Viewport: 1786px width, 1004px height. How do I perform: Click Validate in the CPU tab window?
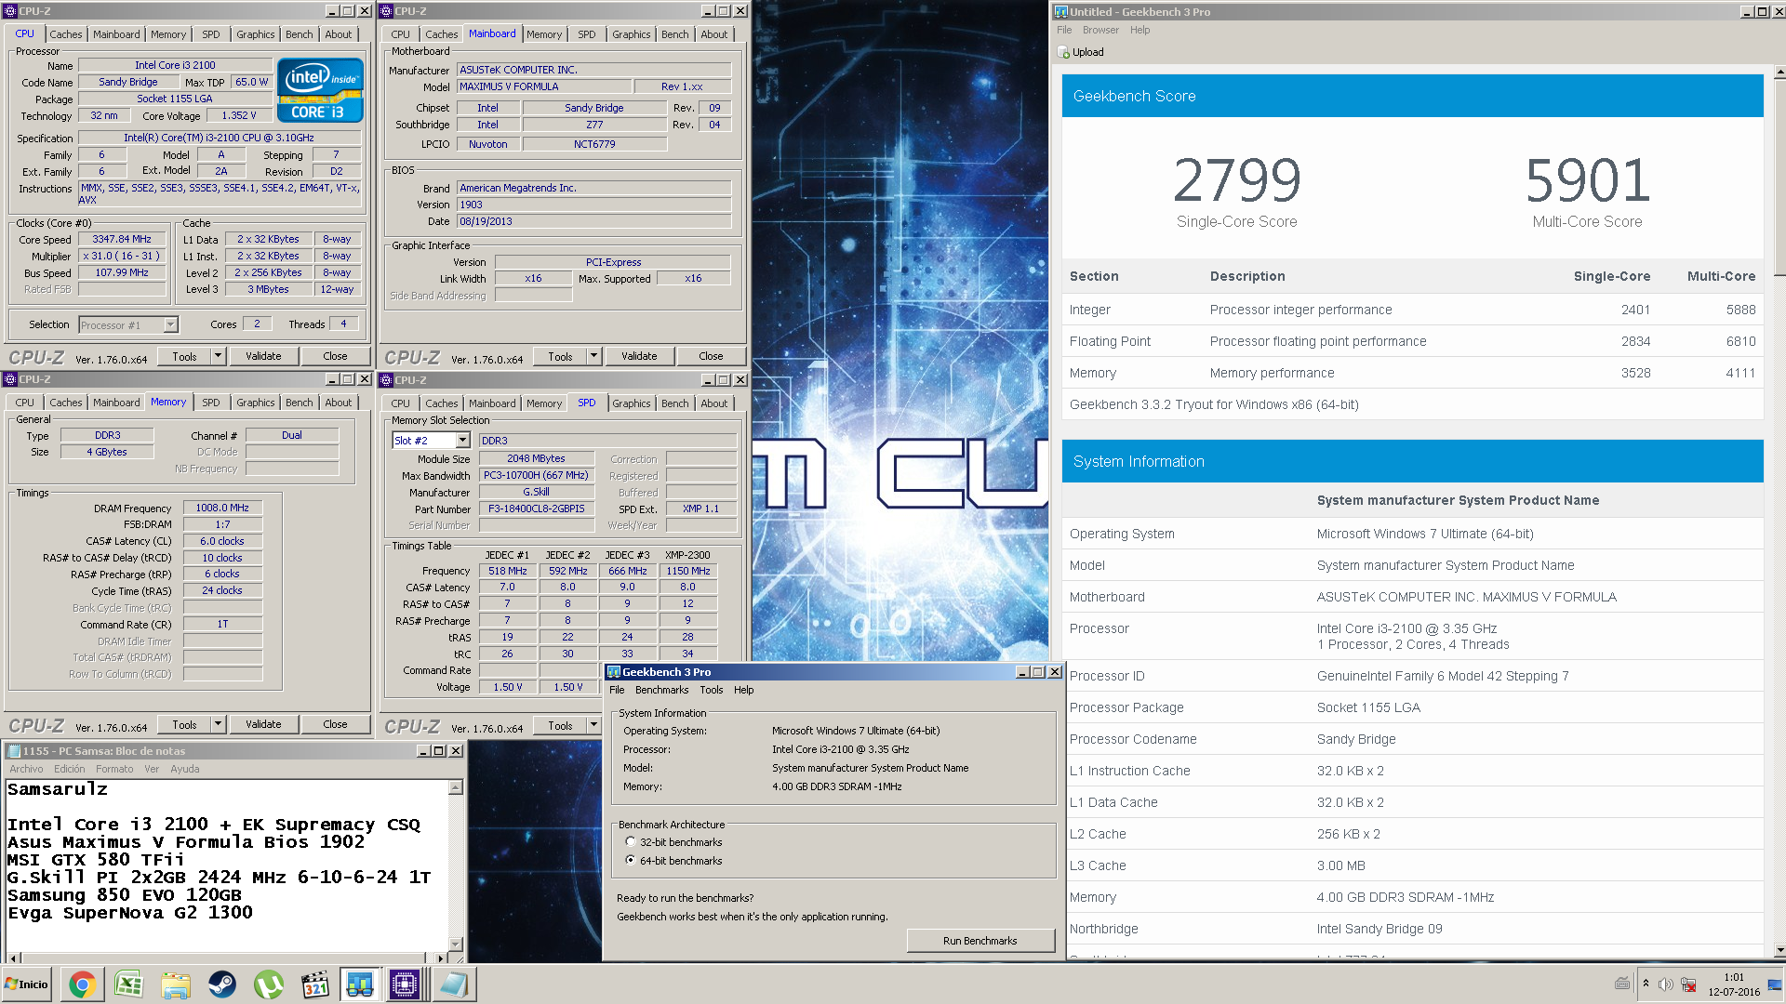tap(263, 356)
